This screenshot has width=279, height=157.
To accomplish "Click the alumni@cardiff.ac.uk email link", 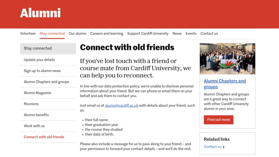I will [122, 105].
